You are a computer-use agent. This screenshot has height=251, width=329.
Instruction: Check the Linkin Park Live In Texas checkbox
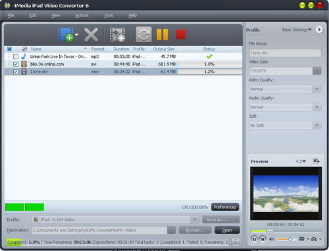pos(16,57)
